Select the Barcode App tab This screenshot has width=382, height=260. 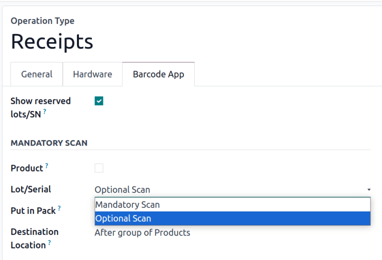click(158, 74)
